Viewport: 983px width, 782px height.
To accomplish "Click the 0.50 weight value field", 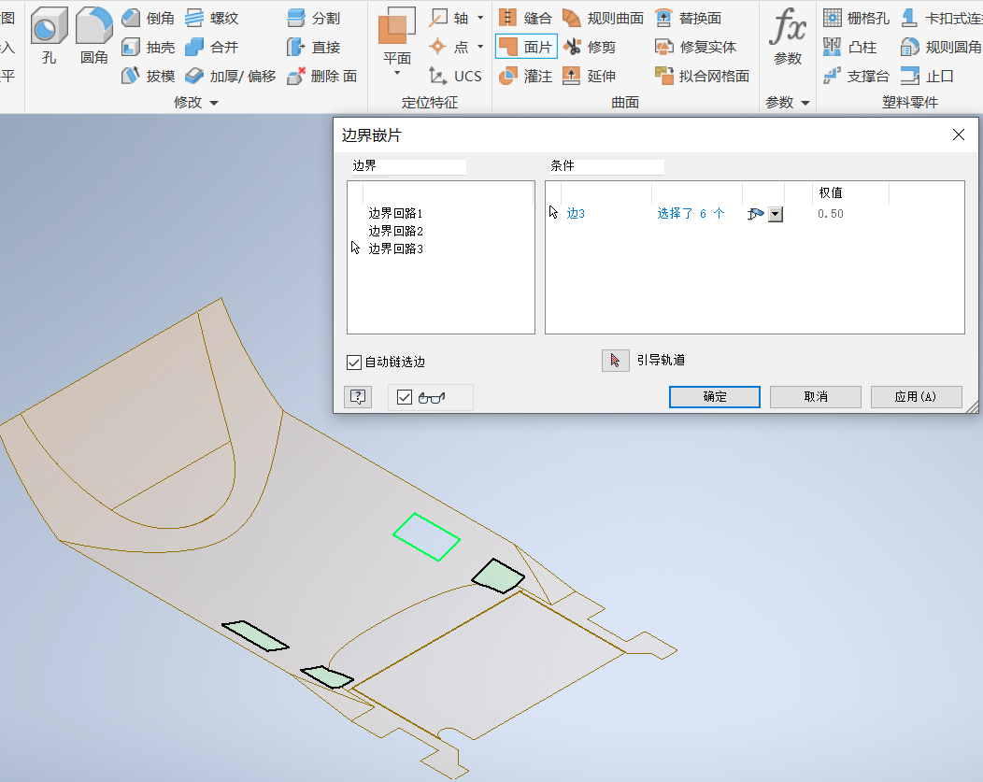I will coord(831,214).
